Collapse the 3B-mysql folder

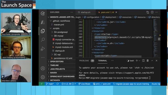61,36
